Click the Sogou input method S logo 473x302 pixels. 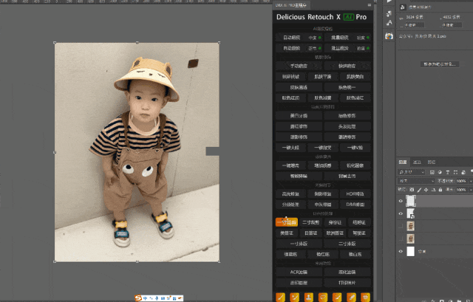coord(138,298)
